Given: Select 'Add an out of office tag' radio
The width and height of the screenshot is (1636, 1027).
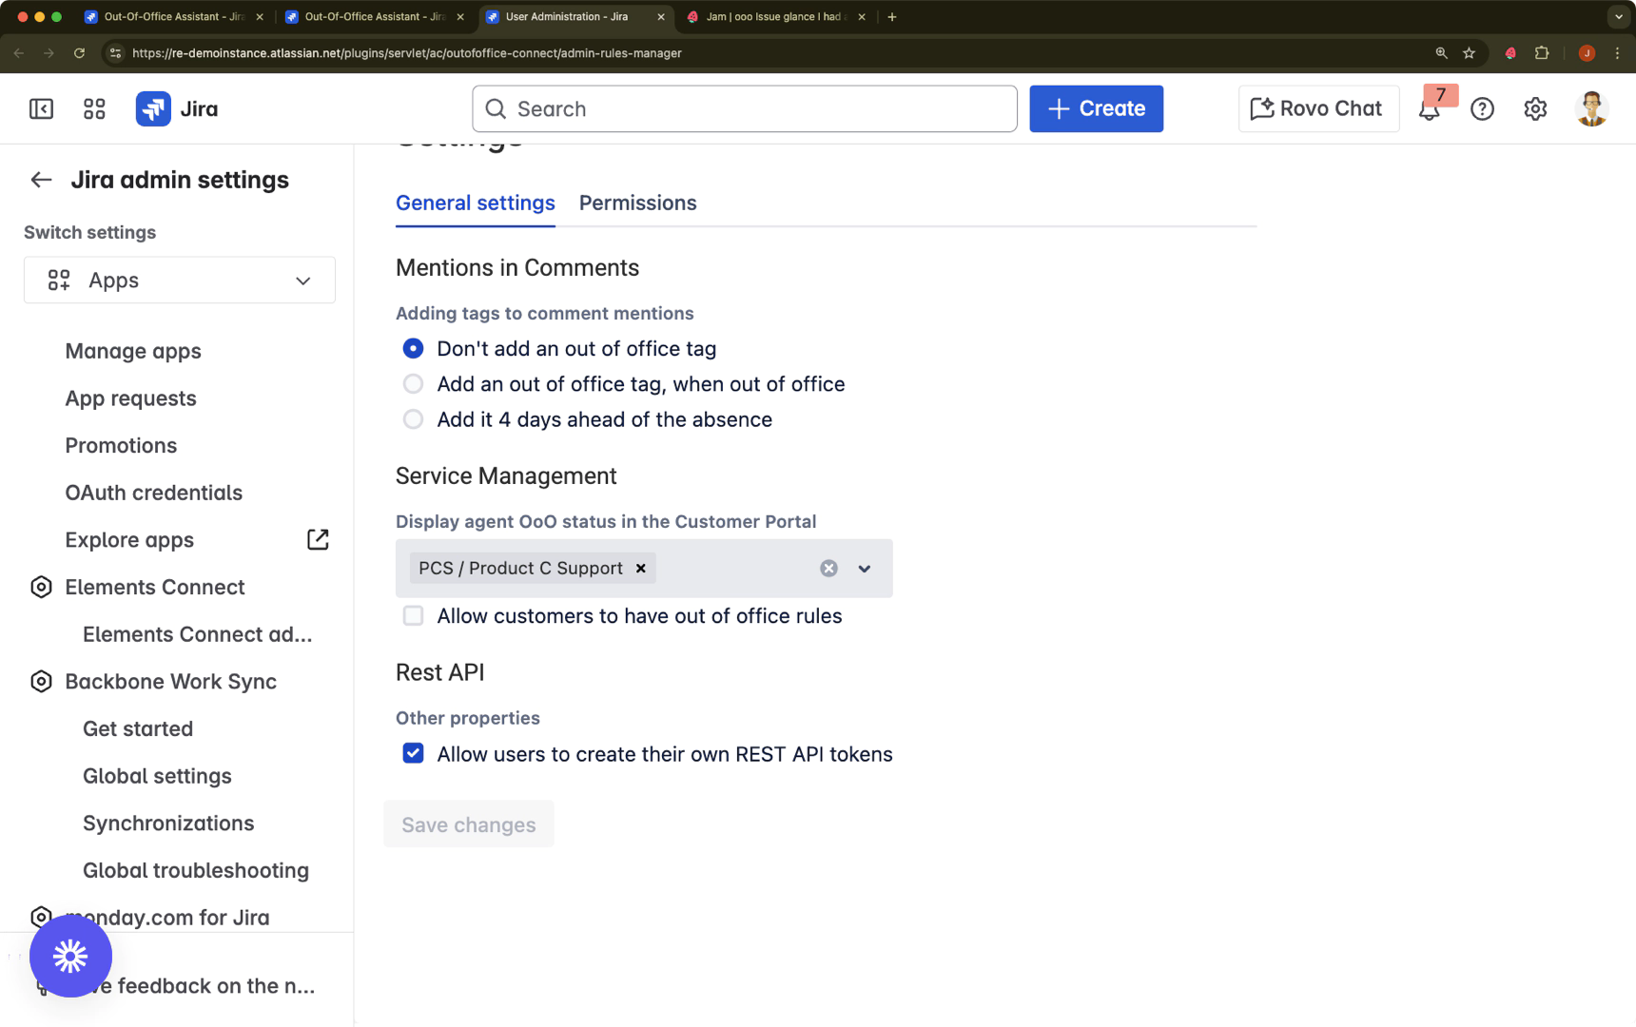Looking at the screenshot, I should [413, 384].
